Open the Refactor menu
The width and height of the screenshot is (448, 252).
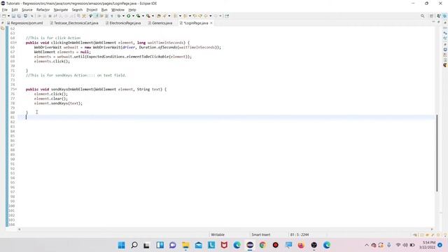click(43, 10)
